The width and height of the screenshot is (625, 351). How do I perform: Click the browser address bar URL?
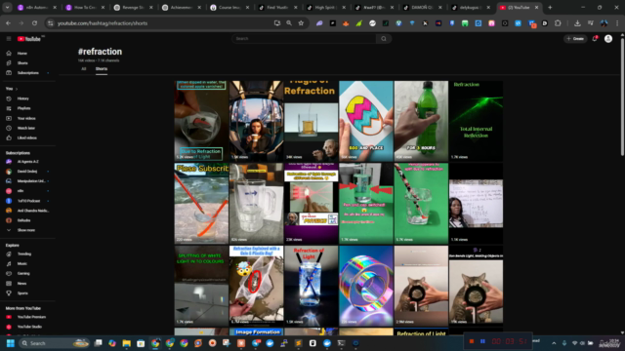[103, 23]
